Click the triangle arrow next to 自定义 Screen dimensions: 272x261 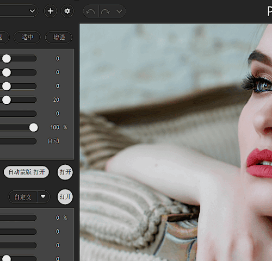43,197
